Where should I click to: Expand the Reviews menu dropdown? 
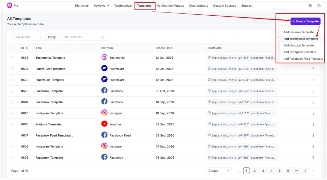[x=101, y=6]
